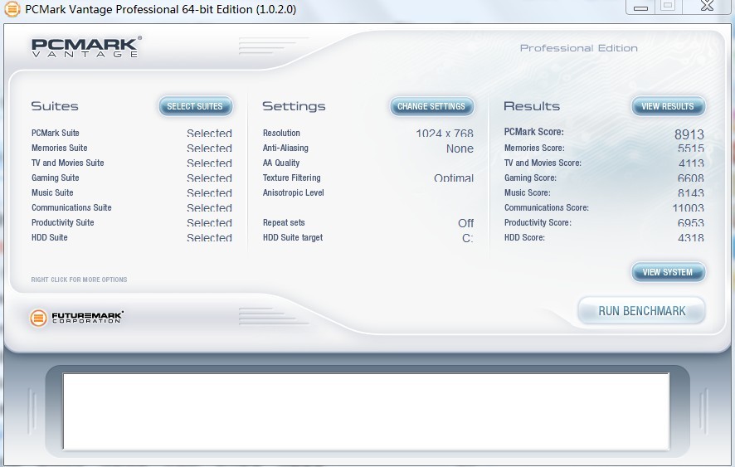Click the HDD target value C:
The height and width of the screenshot is (467, 735).
pyautogui.click(x=468, y=238)
